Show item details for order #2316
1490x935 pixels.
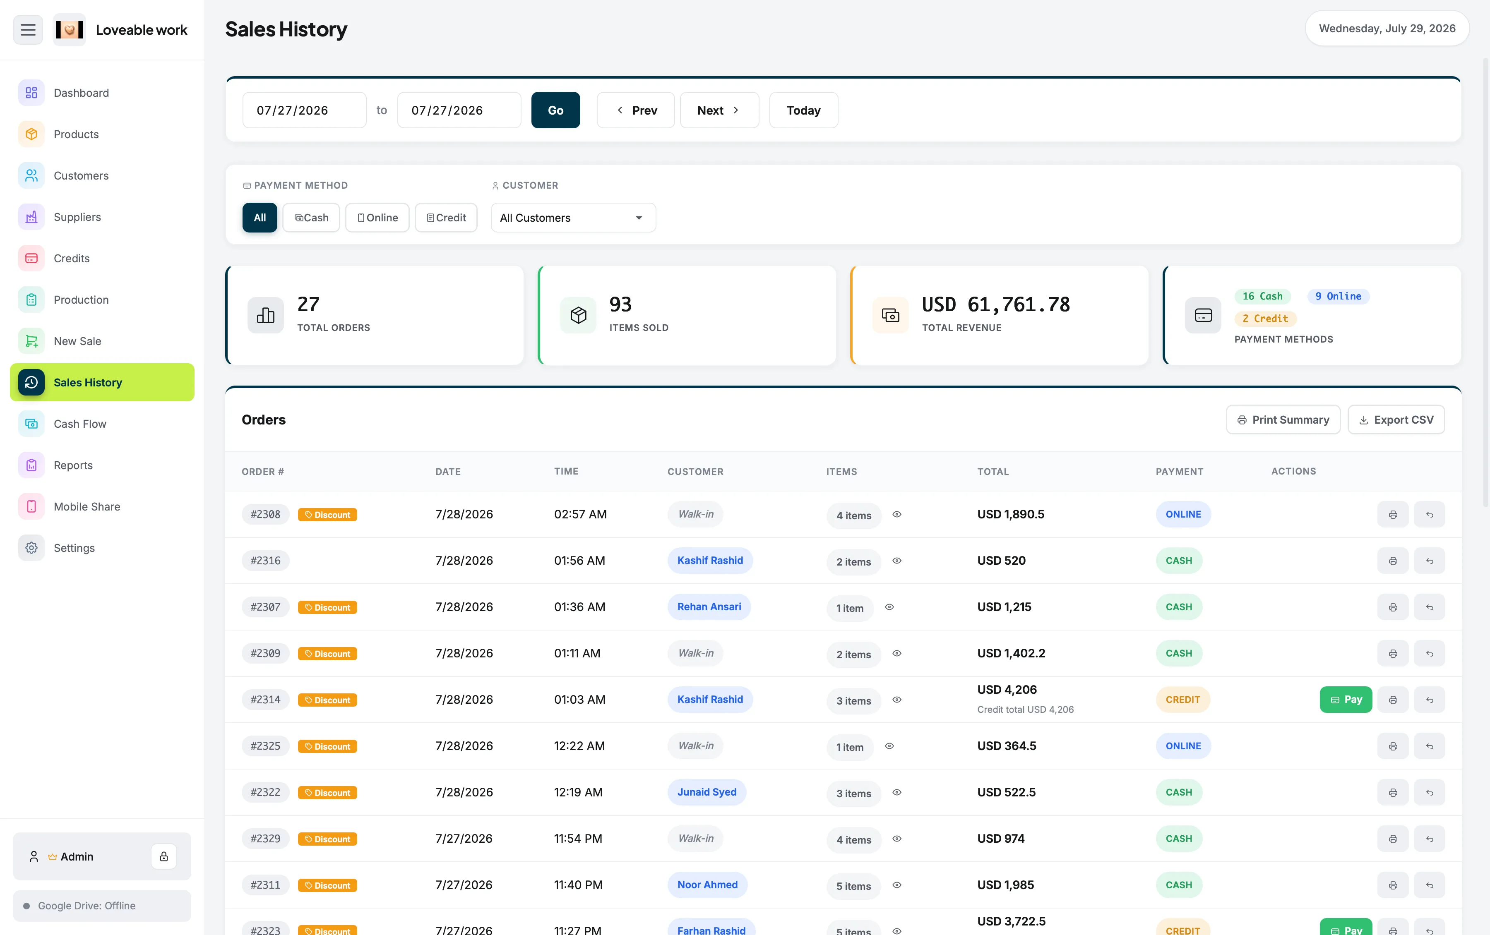pyautogui.click(x=897, y=561)
